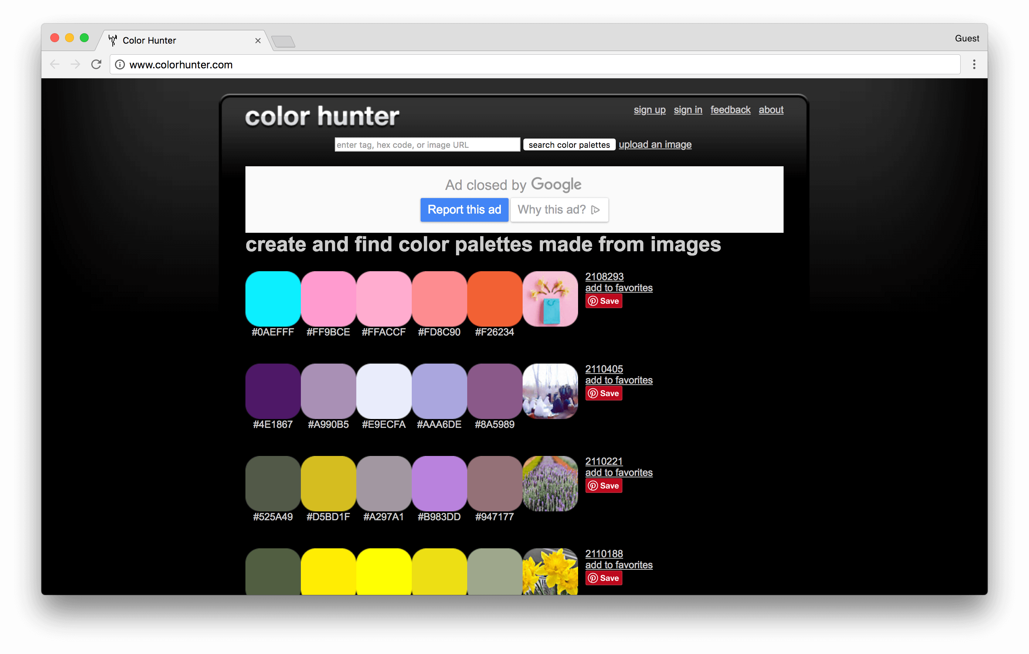This screenshot has width=1029, height=654.
Task: Click Report this ad button
Action: (464, 210)
